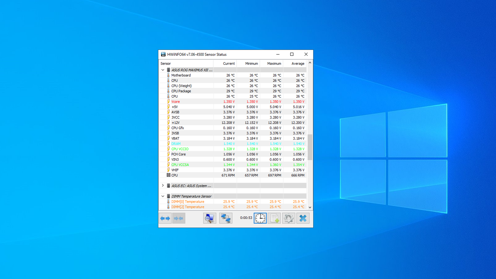
Task: Click the lightning icon on PCH Core row
Action: pyautogui.click(x=169, y=154)
